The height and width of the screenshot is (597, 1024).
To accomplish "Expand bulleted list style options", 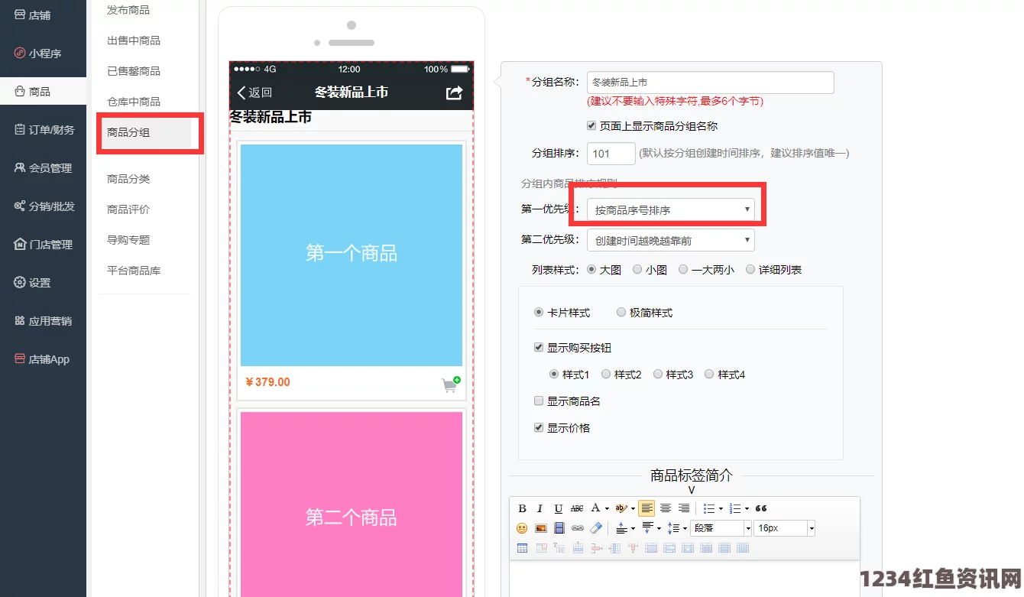I will (x=721, y=508).
